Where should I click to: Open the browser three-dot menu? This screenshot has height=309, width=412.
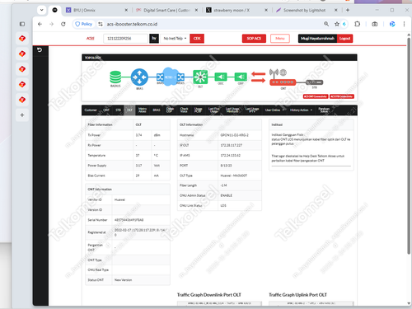pos(404,24)
